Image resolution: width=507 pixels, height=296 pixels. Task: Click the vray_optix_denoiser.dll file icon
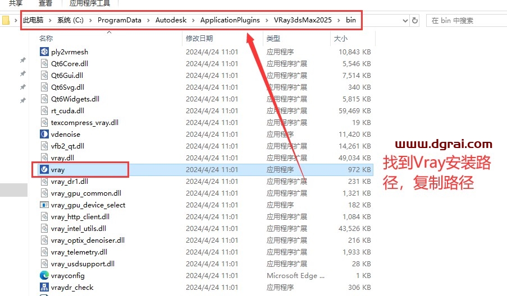[x=44, y=240]
